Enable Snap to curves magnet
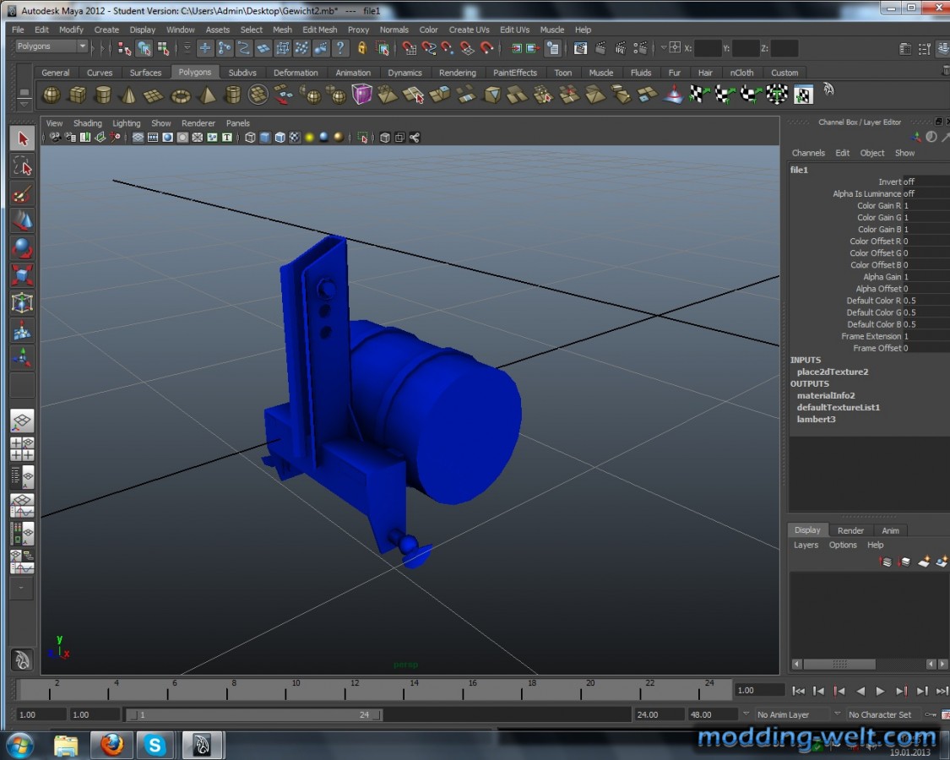Image resolution: width=950 pixels, height=760 pixels. [428, 48]
